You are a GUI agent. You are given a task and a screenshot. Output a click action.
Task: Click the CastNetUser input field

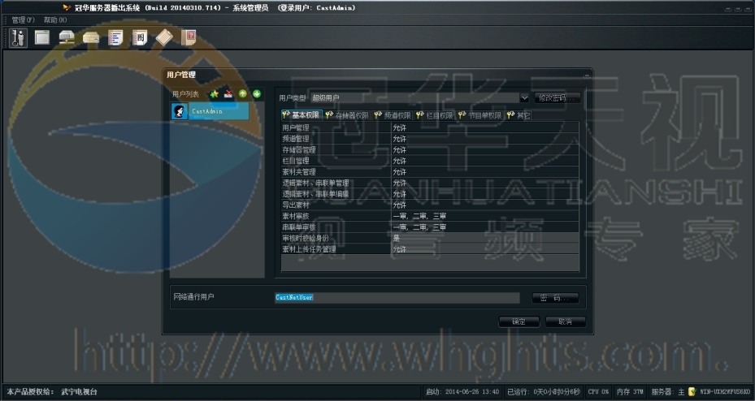[397, 298]
